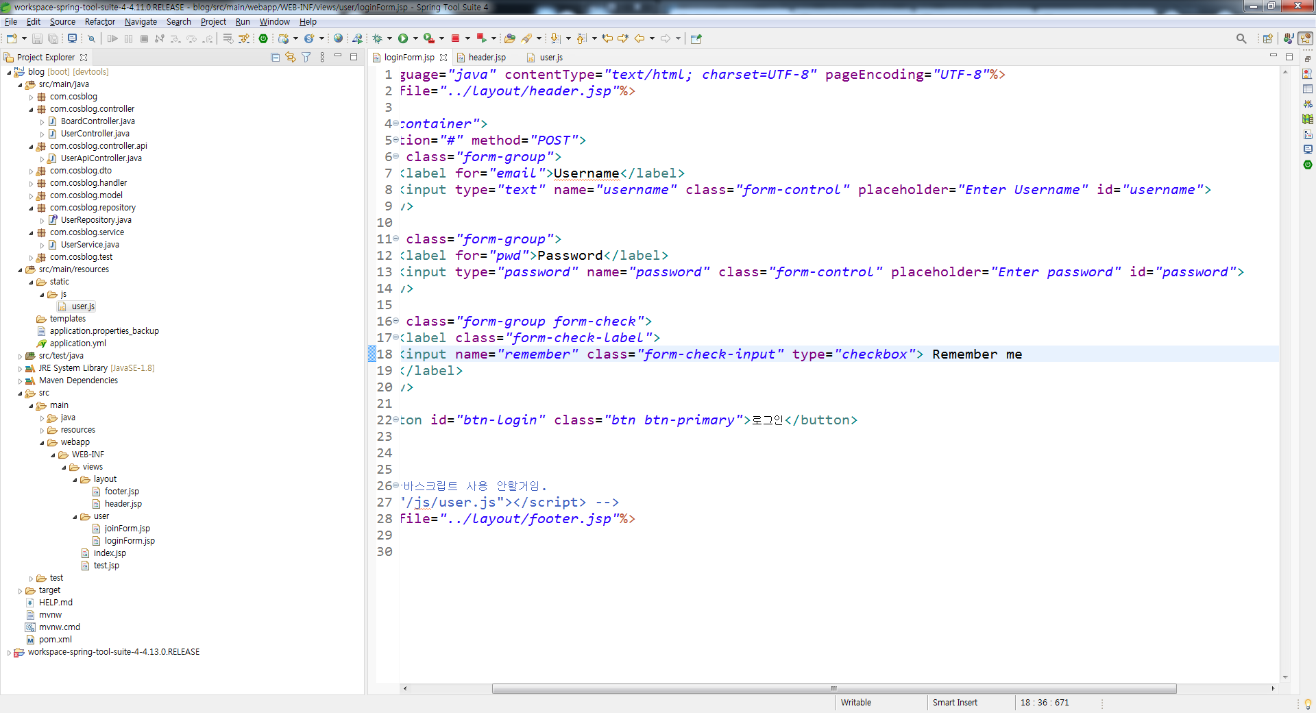Click the Open Perspective icon

(x=1267, y=38)
